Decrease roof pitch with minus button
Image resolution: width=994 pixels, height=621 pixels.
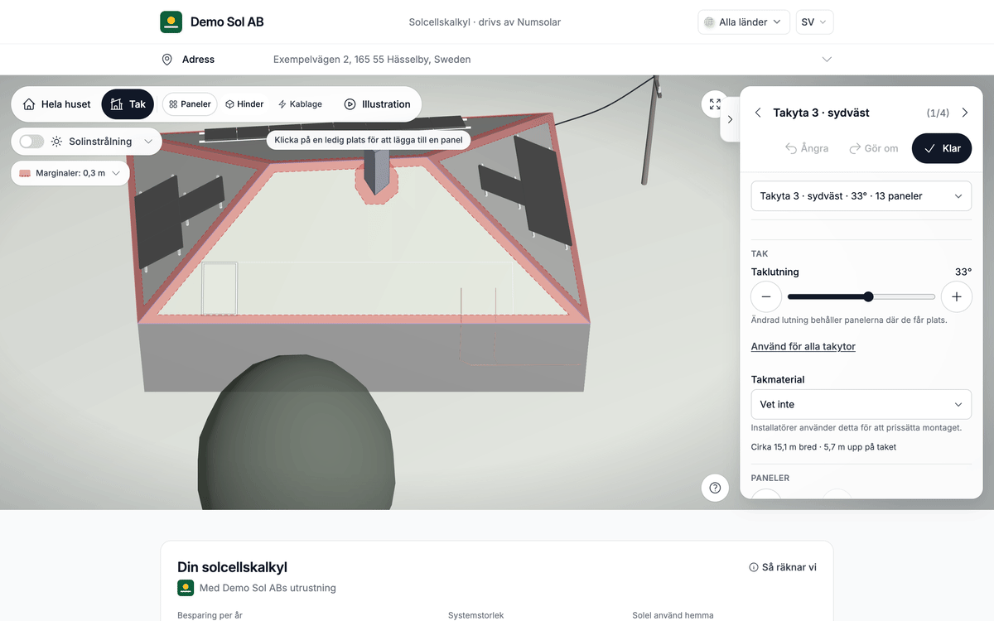coord(766,296)
